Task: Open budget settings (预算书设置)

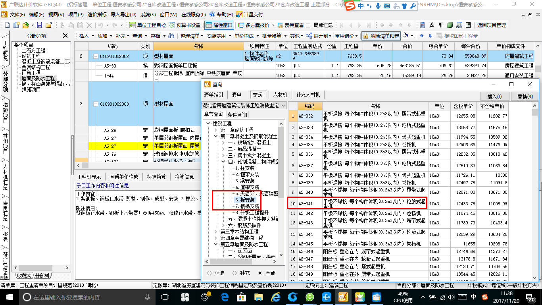Action: point(185,25)
